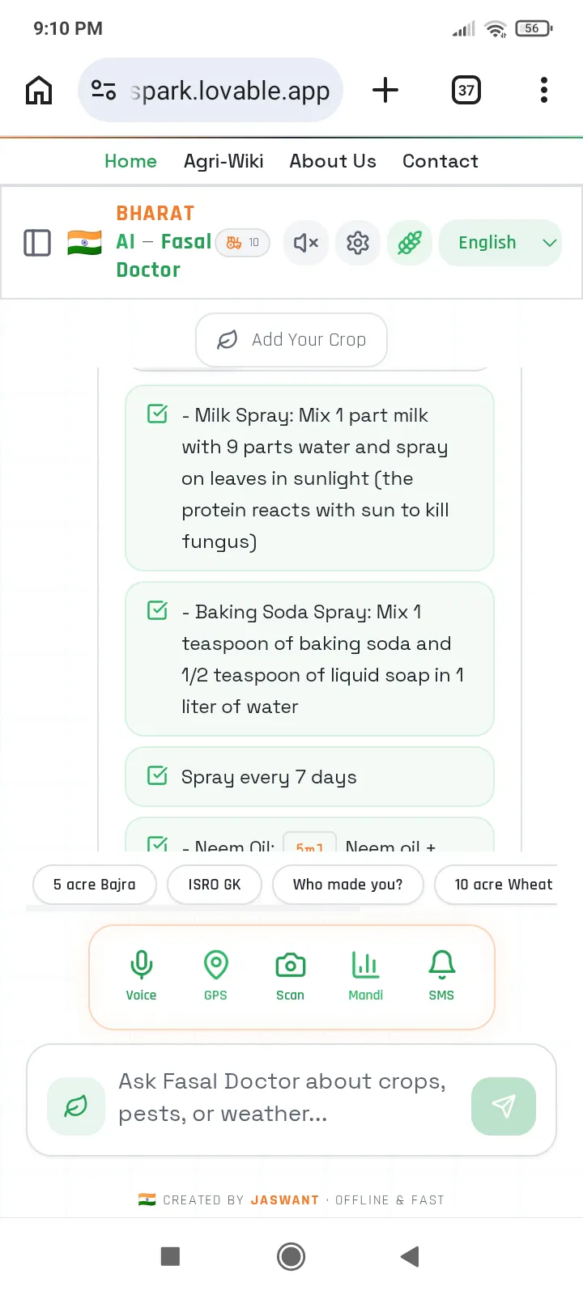This screenshot has width=583, height=1295.
Task: Open the About Us page
Action: (333, 161)
